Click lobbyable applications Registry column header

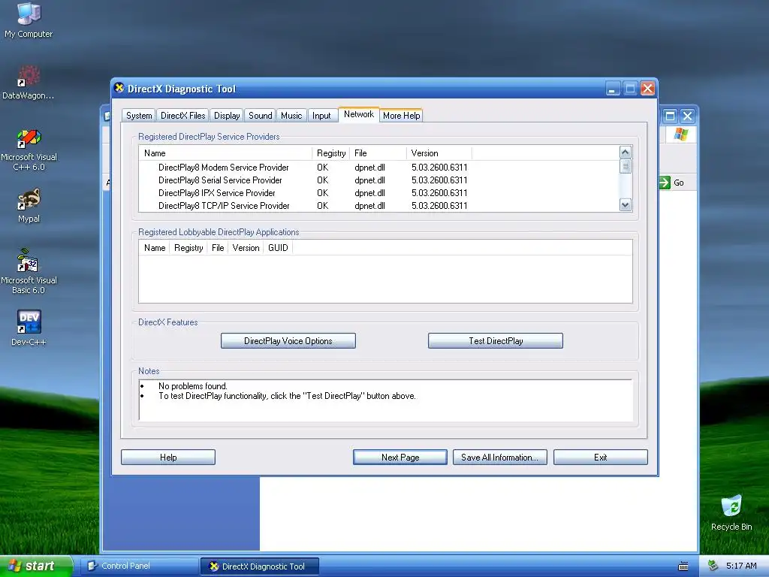[188, 248]
